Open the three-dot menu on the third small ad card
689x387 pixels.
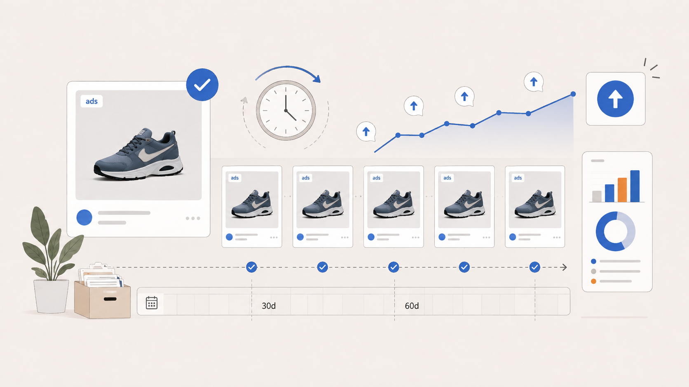pyautogui.click(x=415, y=237)
